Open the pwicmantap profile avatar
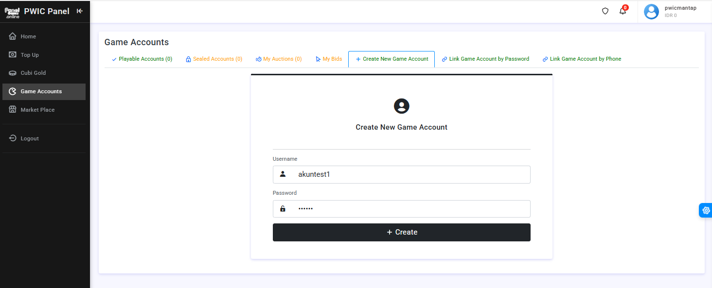The width and height of the screenshot is (712, 288). tap(651, 12)
